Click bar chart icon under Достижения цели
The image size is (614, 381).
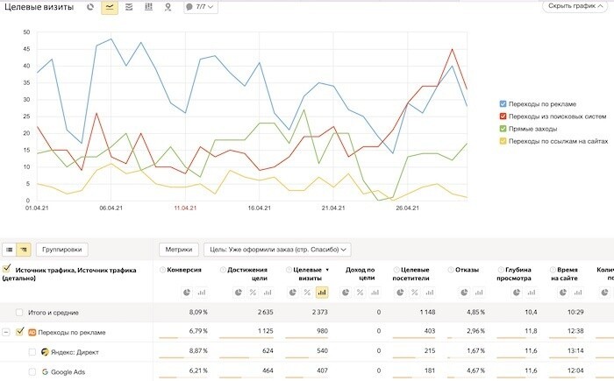point(268,293)
